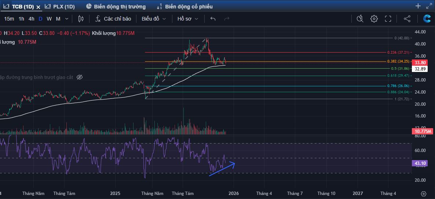Add a new tab with plus icon
Viewport: 435px width, 199px height.
418,6
